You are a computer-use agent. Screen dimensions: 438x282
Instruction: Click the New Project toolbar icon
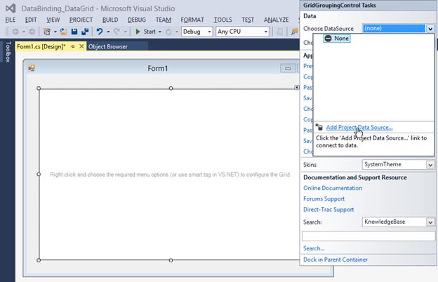[x=47, y=32]
